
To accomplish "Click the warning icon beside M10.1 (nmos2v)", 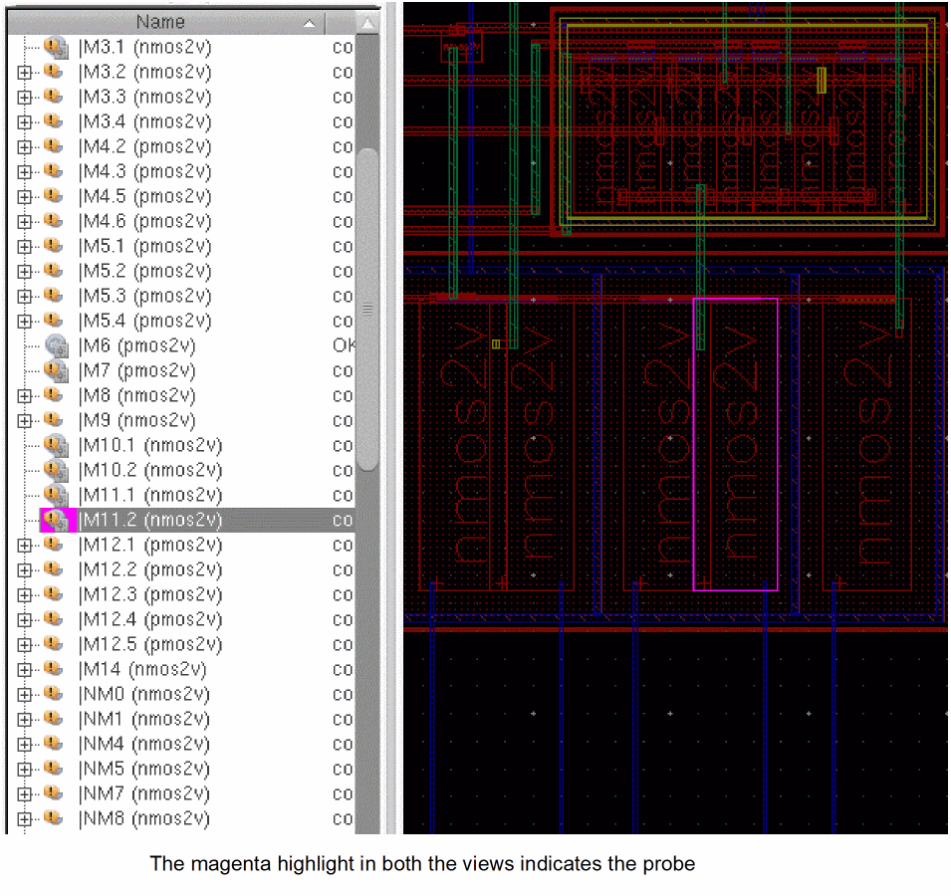I will [x=57, y=445].
